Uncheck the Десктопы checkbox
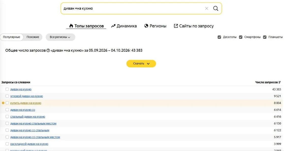Screen dimensions: 284x151 coord(219,37)
